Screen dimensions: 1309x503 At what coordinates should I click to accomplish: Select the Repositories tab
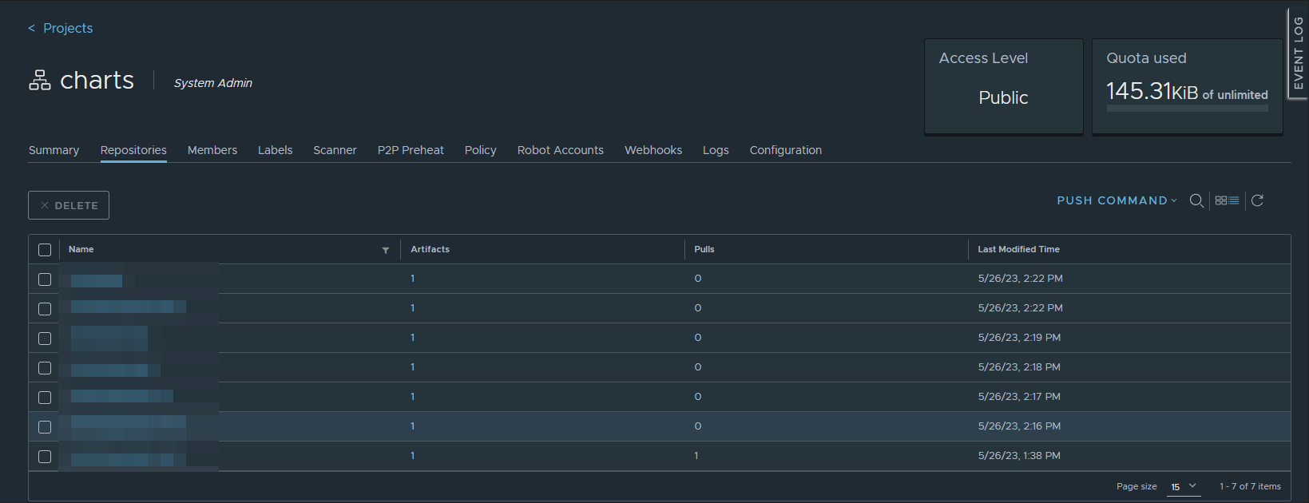[133, 150]
